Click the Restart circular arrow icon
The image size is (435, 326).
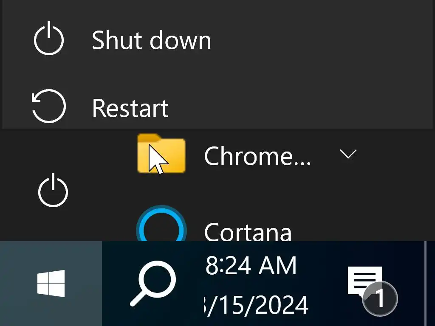(49, 106)
